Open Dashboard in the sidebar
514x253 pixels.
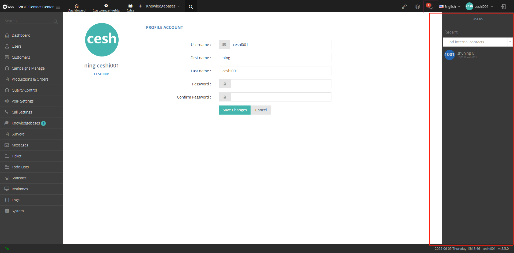tap(31, 35)
